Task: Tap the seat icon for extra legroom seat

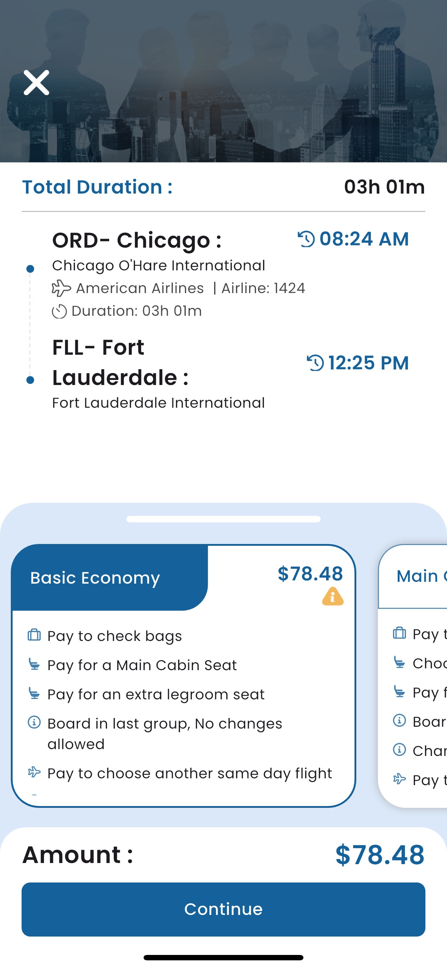Action: coord(34,693)
